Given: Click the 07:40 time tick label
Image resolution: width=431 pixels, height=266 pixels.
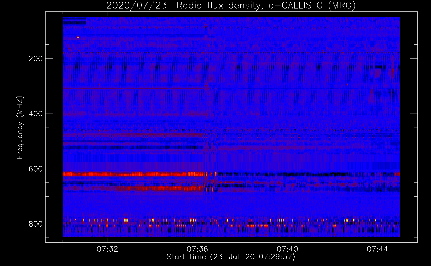Looking at the screenshot, I should point(287,249).
